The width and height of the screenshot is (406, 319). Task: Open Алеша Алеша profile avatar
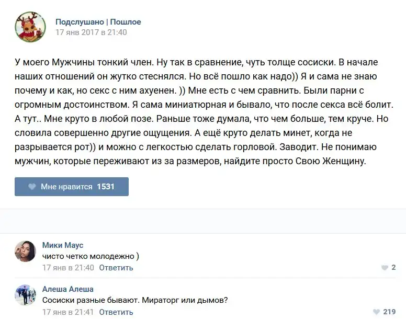26,295
